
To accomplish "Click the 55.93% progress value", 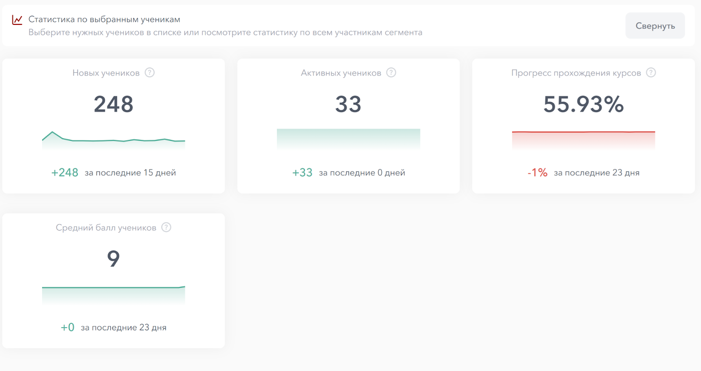I will [583, 104].
